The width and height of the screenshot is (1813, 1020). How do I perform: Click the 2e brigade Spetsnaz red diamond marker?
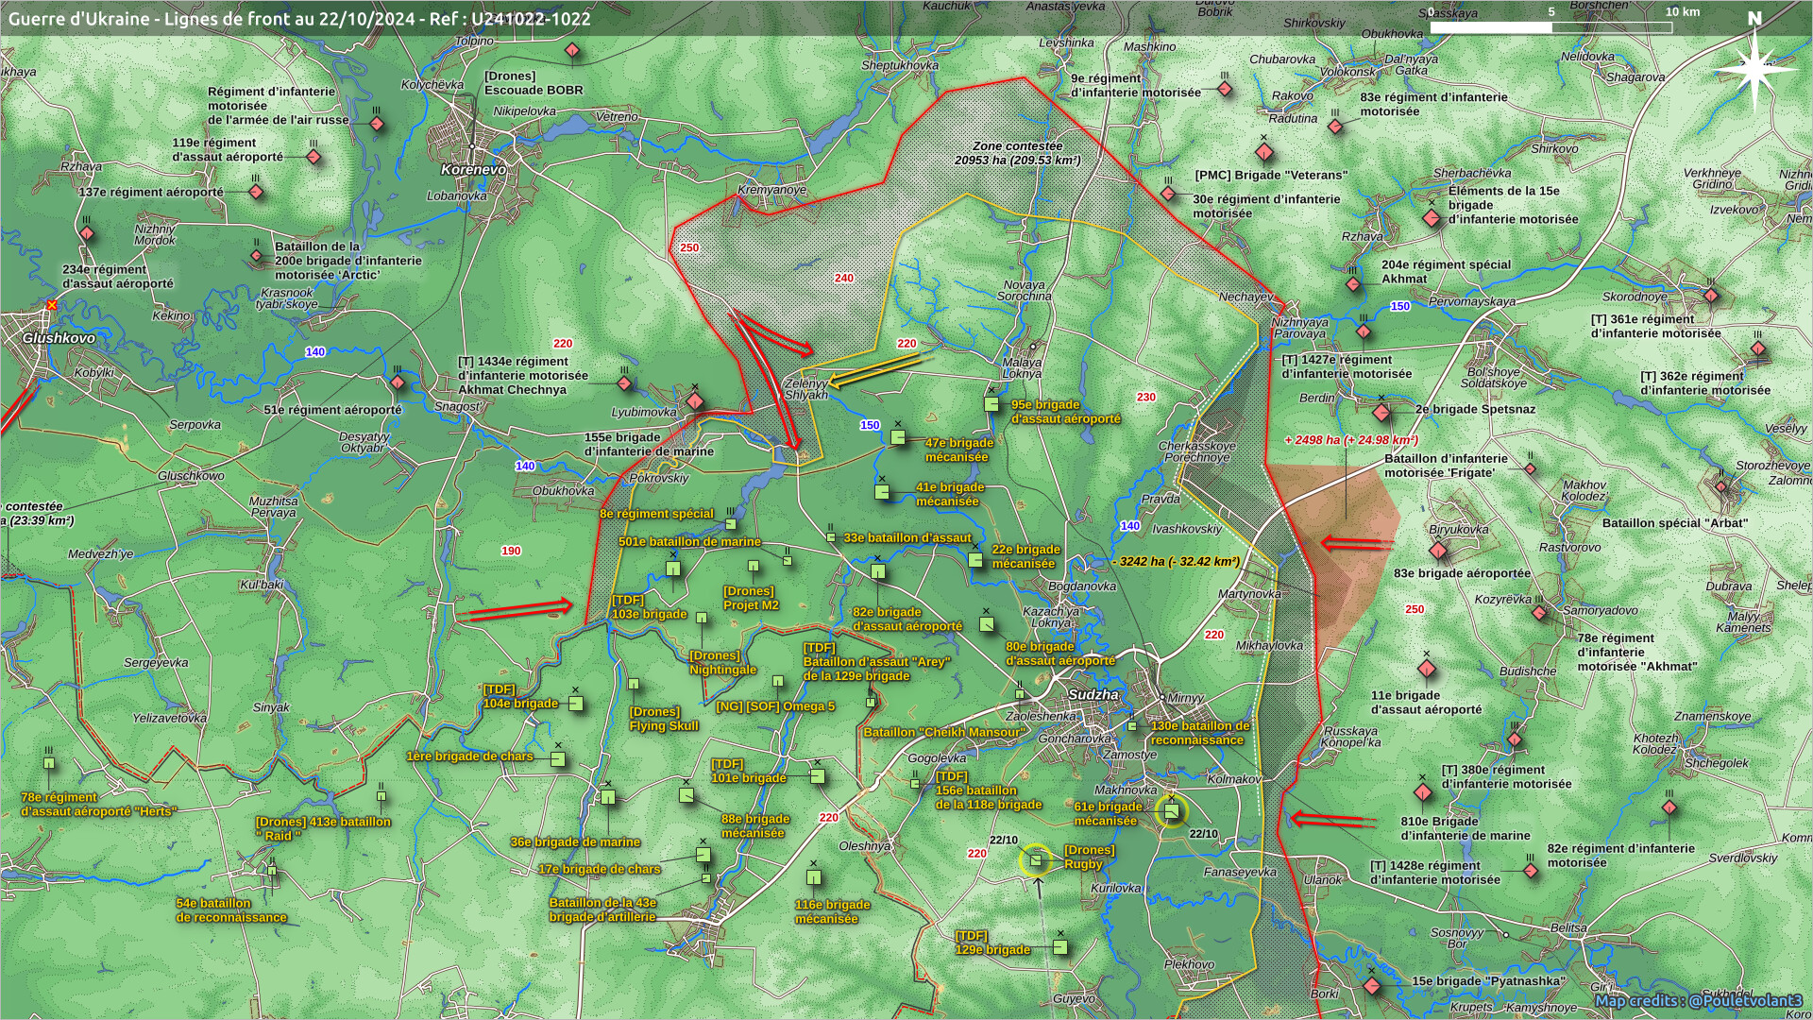[1381, 413]
